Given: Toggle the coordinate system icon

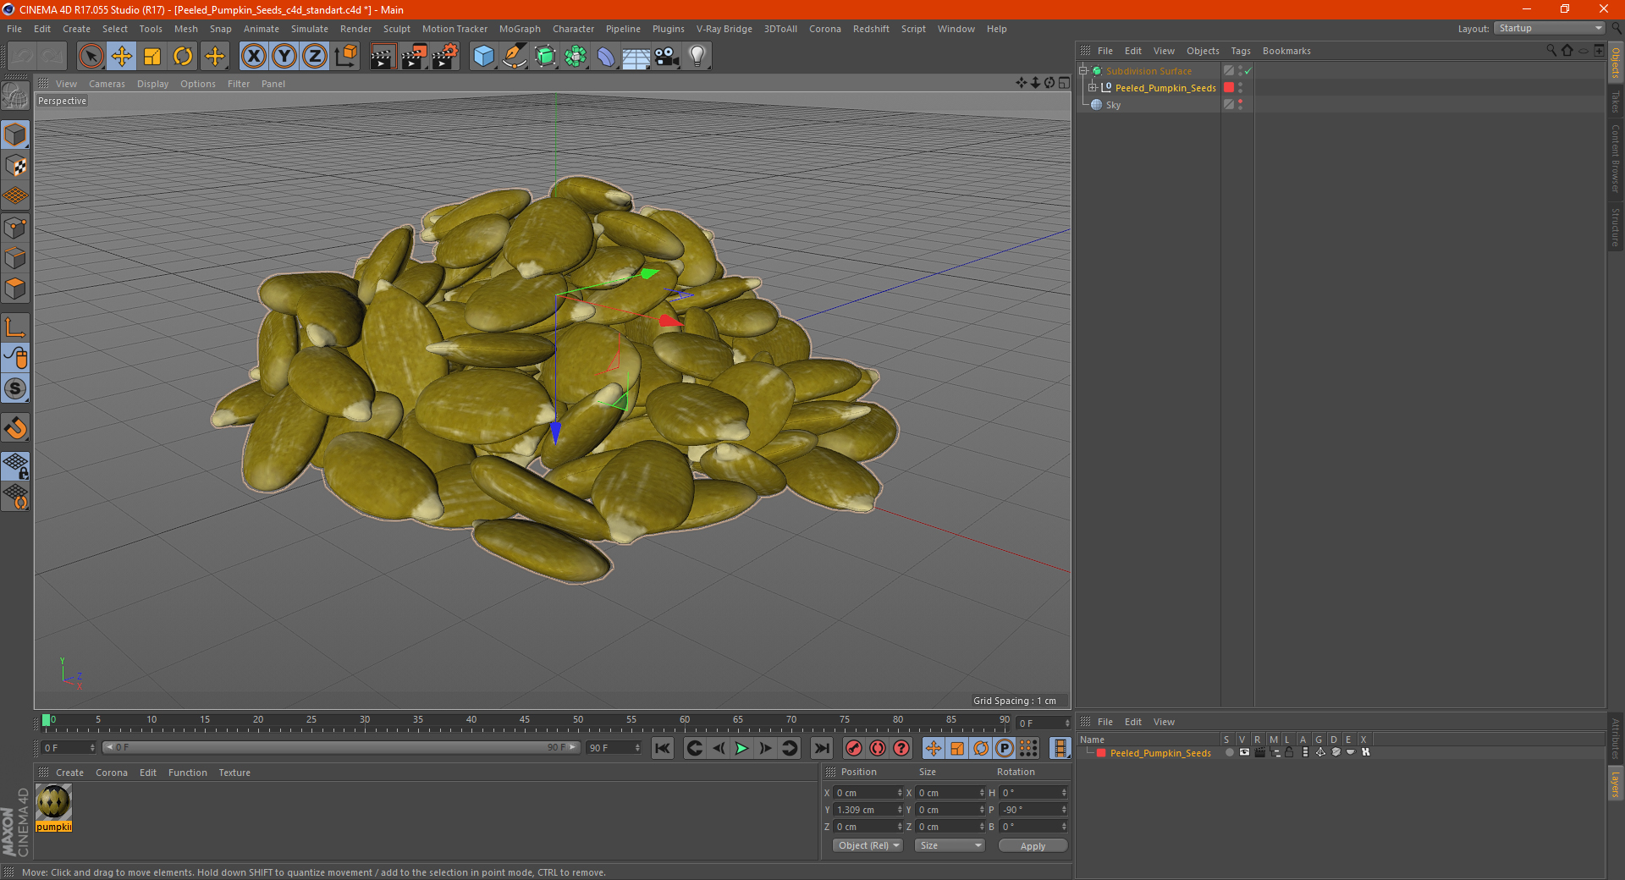Looking at the screenshot, I should tap(346, 57).
